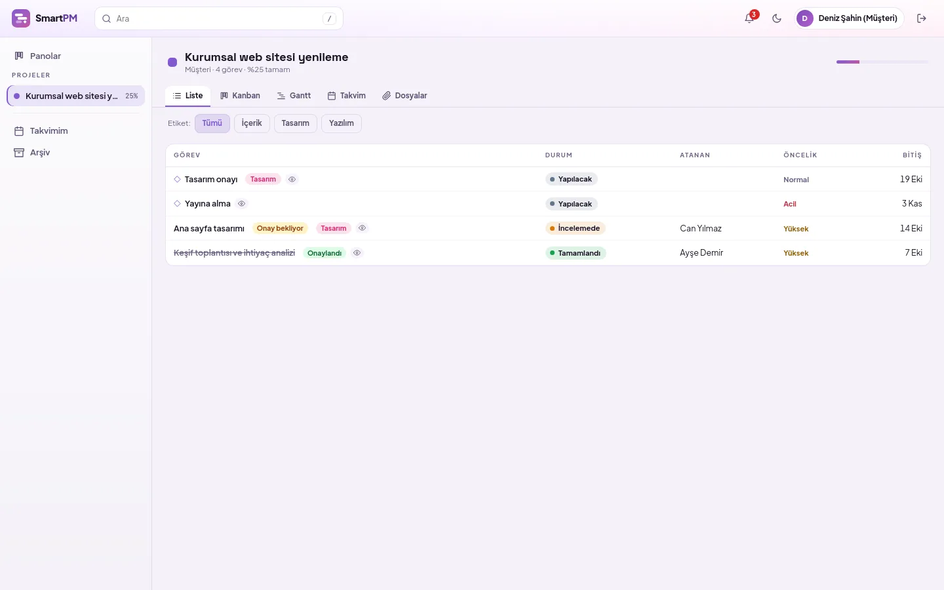Click the Onay bekliyor badge
Image resolution: width=944 pixels, height=590 pixels.
(280, 228)
